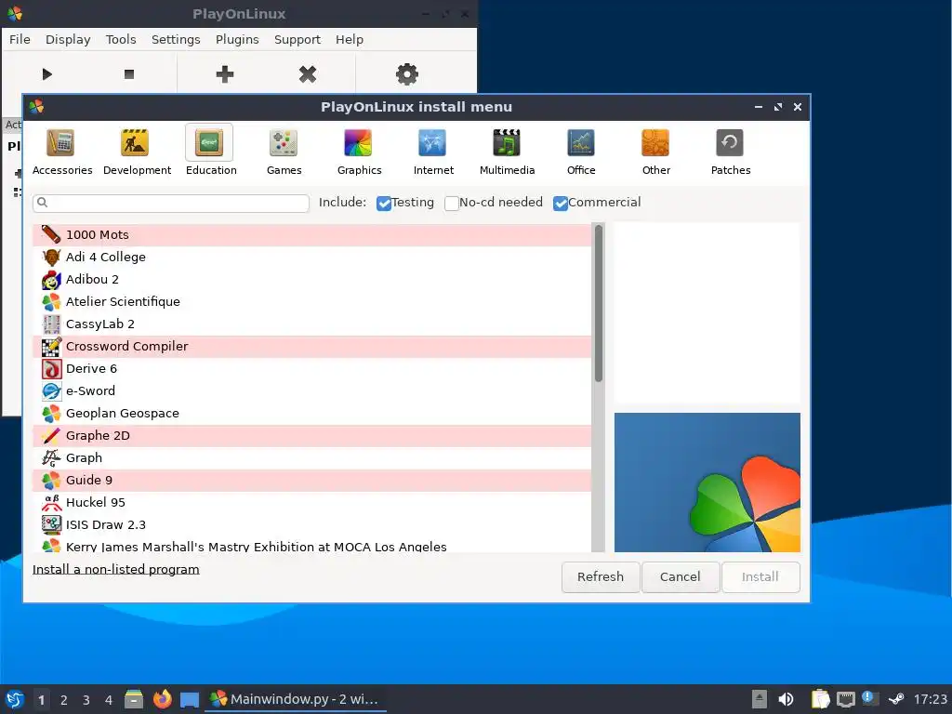Click the Remove (X) icon in PlayOnLinux toolbar

point(308,74)
